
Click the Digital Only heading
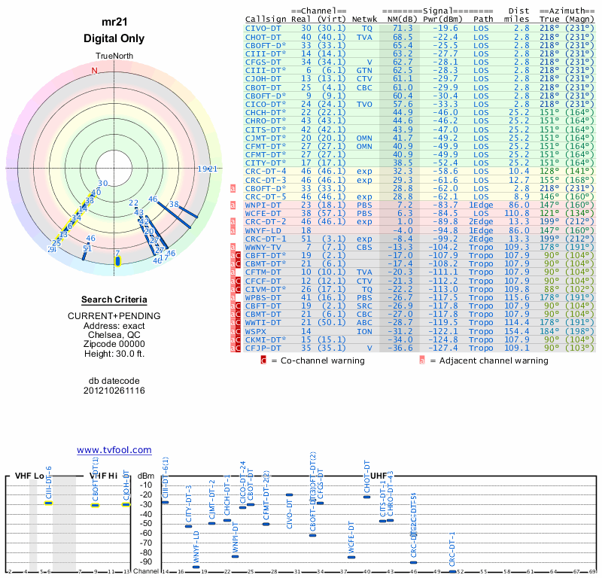pyautogui.click(x=114, y=38)
